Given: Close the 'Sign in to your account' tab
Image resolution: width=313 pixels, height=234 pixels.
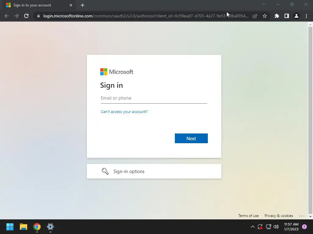Looking at the screenshot, I should pos(71,5).
